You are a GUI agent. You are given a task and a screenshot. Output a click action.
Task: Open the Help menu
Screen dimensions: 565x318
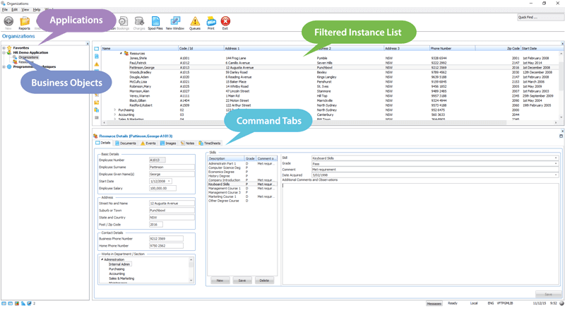coord(37,10)
